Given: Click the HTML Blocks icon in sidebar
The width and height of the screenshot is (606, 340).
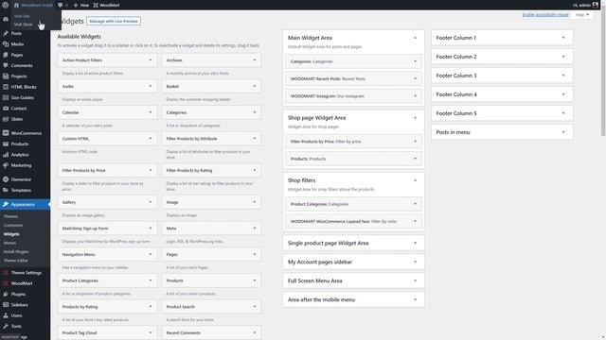Looking at the screenshot, I should pos(6,87).
